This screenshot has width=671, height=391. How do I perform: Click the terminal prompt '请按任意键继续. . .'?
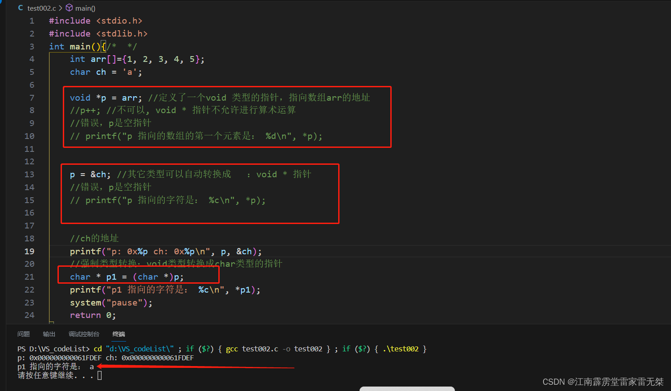point(56,375)
